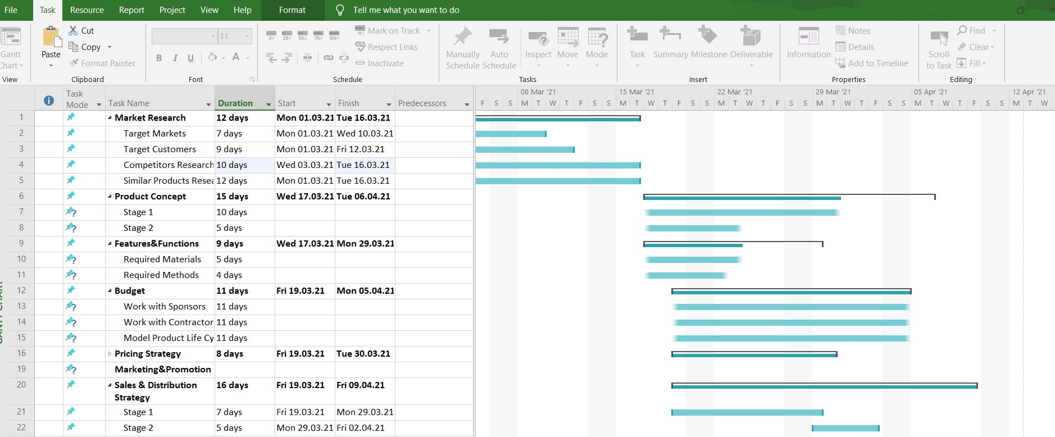Switch to the Project tab

pos(172,10)
